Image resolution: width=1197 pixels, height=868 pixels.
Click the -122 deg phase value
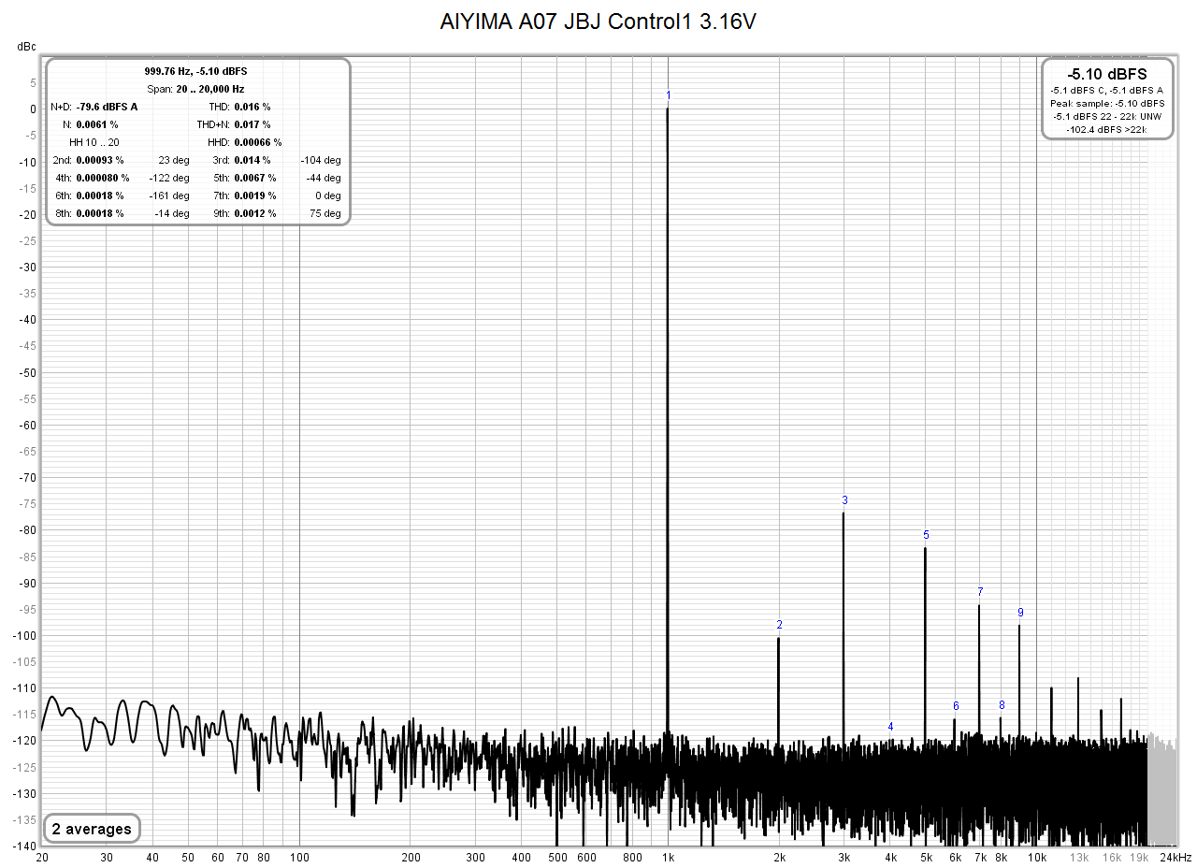(169, 178)
